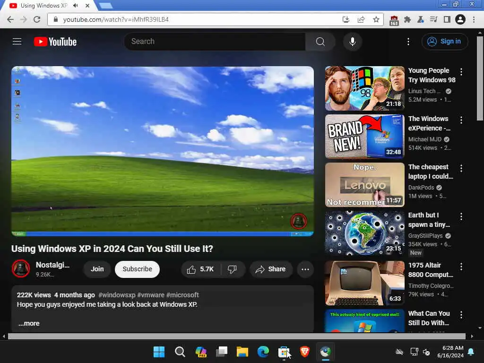Click the forward navigation arrow
Viewport: 484px width, 363px height.
point(24,19)
